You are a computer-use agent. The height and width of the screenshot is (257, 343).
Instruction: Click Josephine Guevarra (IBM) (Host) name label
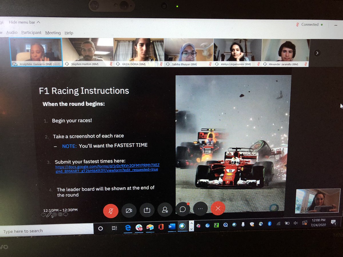point(39,64)
